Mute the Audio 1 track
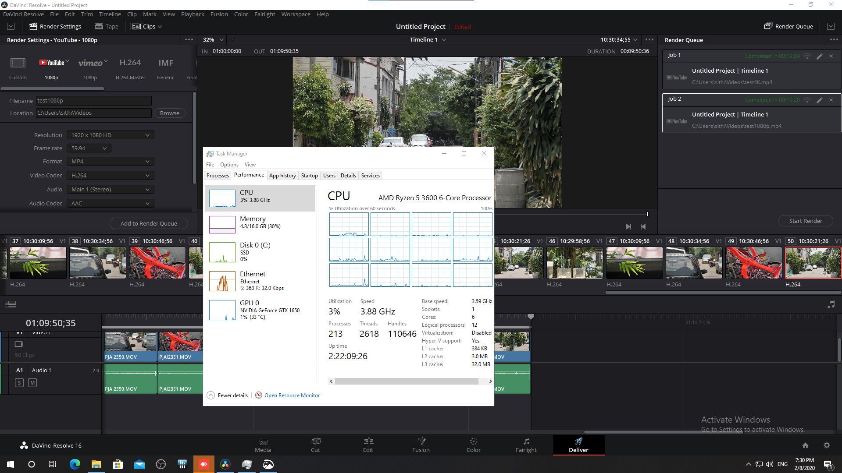The height and width of the screenshot is (473, 842). 32,383
